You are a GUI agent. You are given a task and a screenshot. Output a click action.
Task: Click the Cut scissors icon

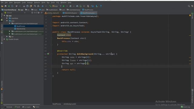24,6
